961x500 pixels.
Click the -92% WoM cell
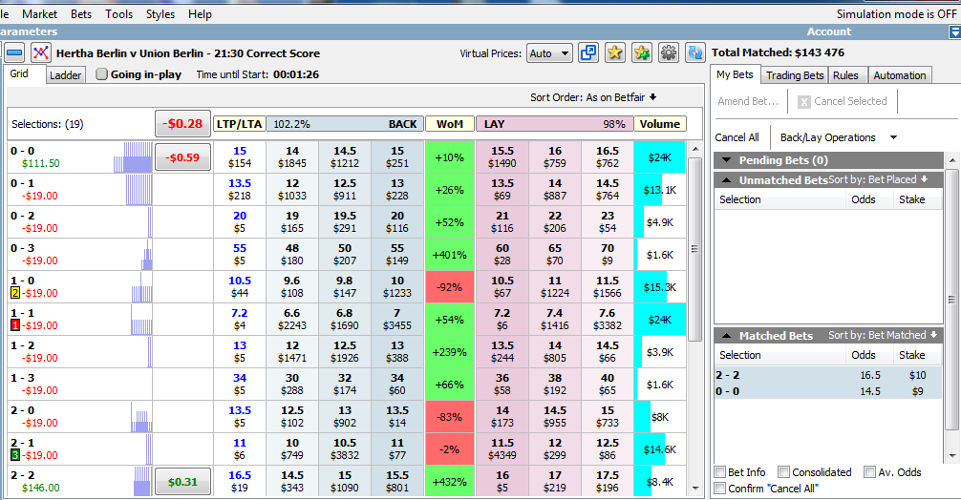tap(449, 287)
